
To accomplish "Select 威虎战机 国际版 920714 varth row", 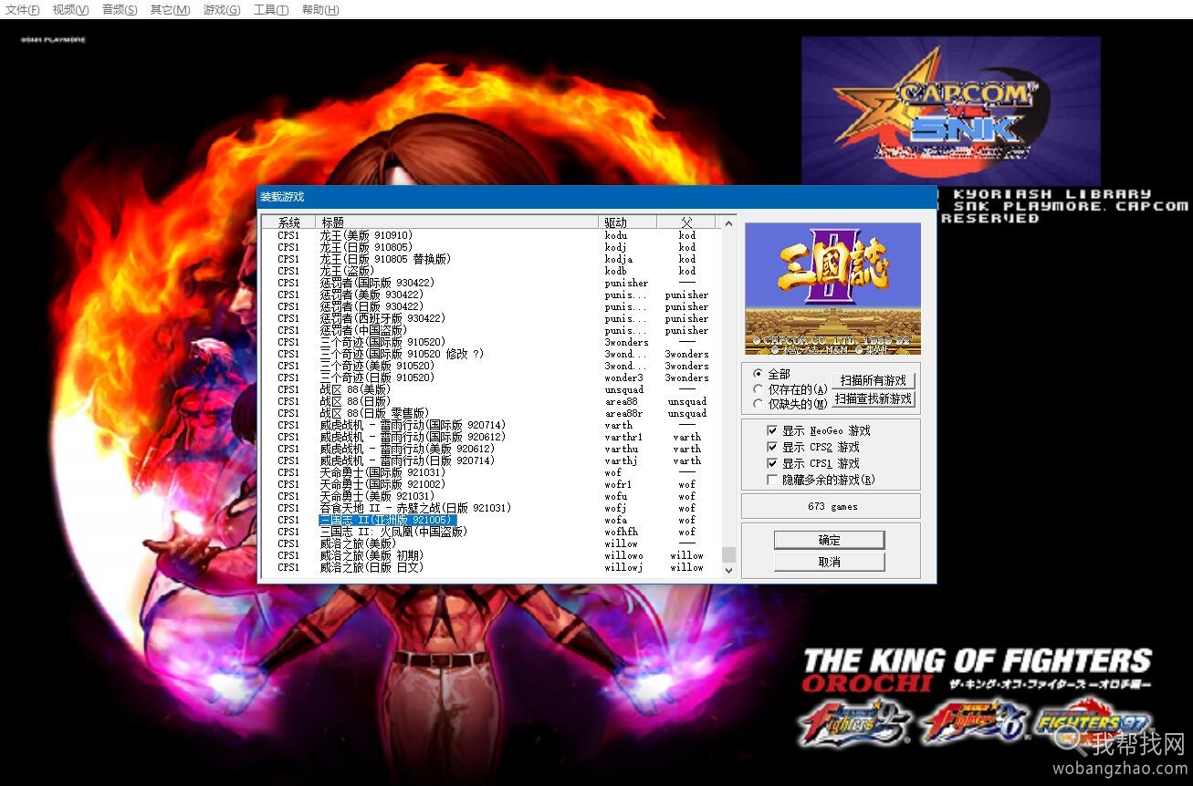I will click(491, 425).
